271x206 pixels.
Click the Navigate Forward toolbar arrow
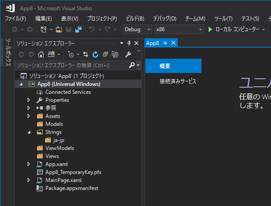point(30,29)
